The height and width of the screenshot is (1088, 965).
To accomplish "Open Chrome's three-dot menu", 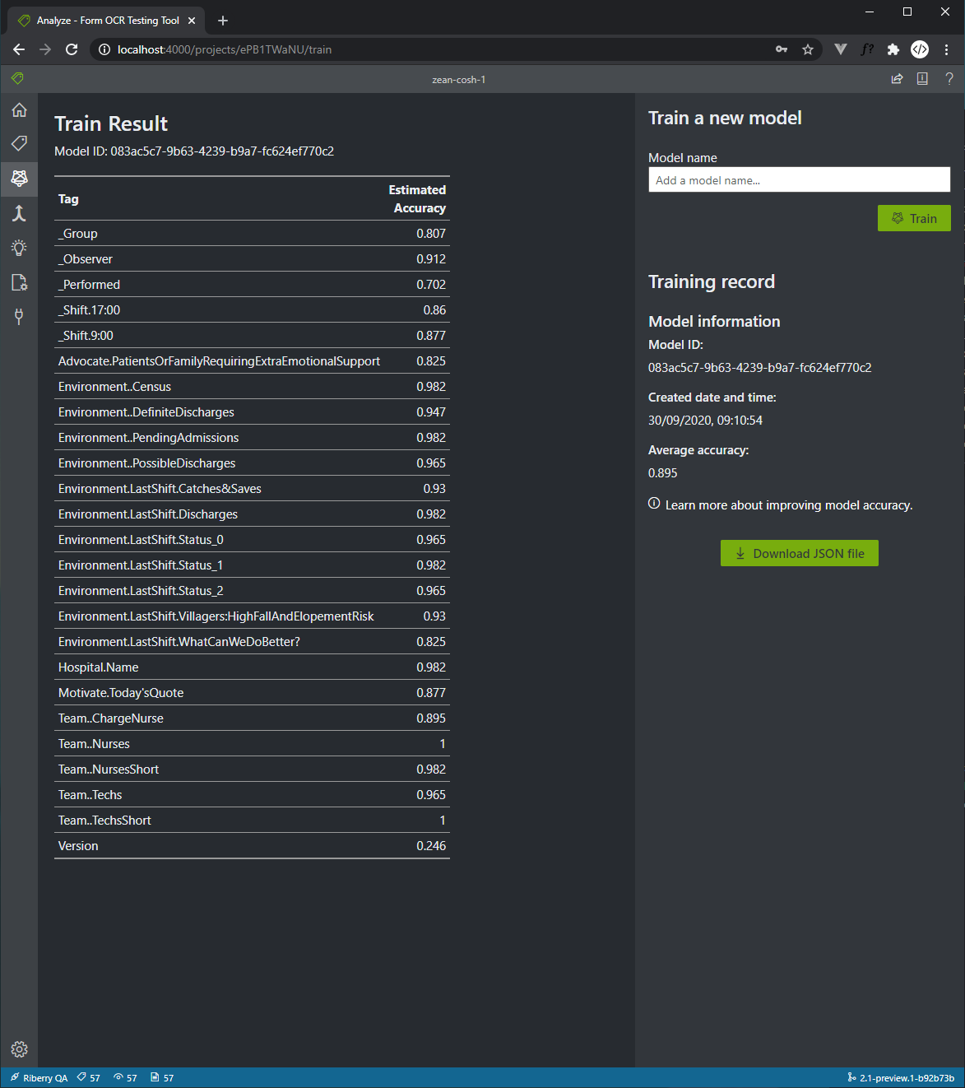I will click(x=947, y=49).
